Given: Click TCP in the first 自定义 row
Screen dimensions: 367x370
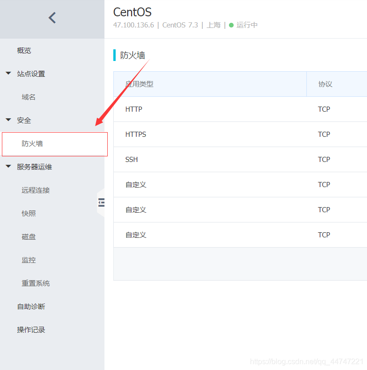Looking at the screenshot, I should click(324, 184).
